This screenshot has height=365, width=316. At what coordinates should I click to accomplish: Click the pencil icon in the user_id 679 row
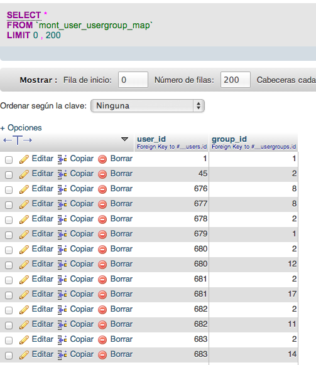[x=24, y=235]
